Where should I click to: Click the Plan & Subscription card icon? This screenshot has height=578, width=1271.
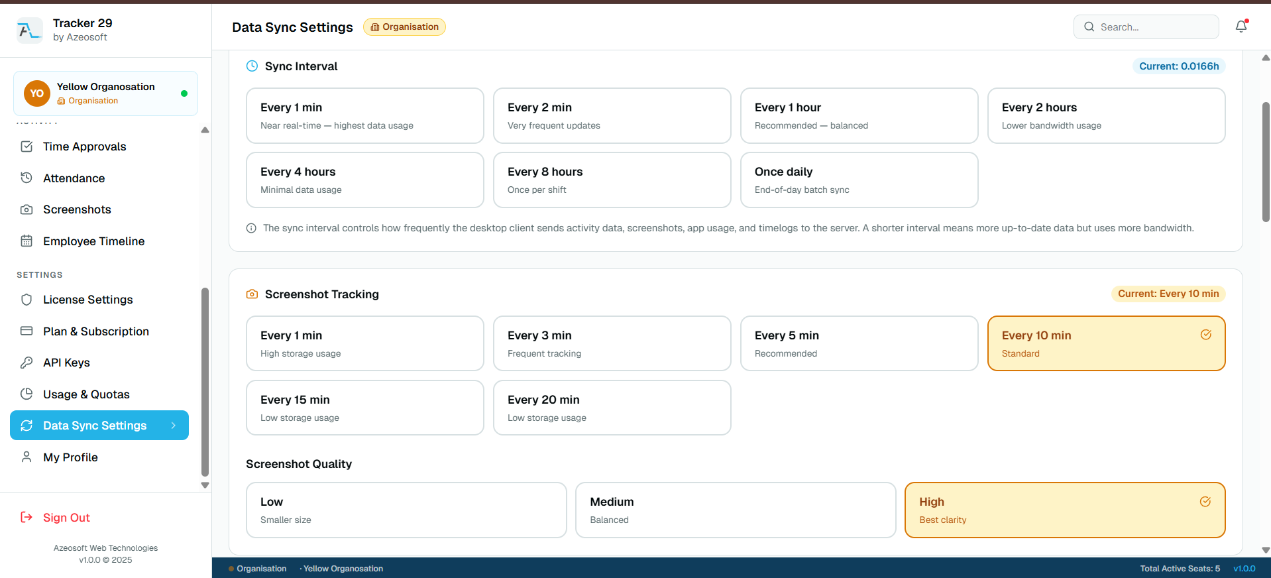(x=27, y=331)
